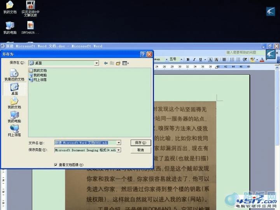Click the Word vertical scrollbar up arrow
The image size is (280, 210).
277,68
